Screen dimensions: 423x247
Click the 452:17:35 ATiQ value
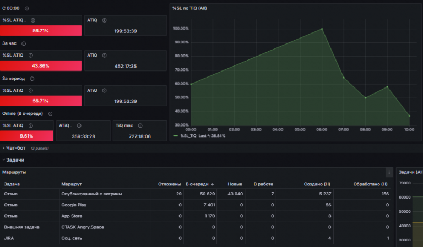pyautogui.click(x=126, y=66)
